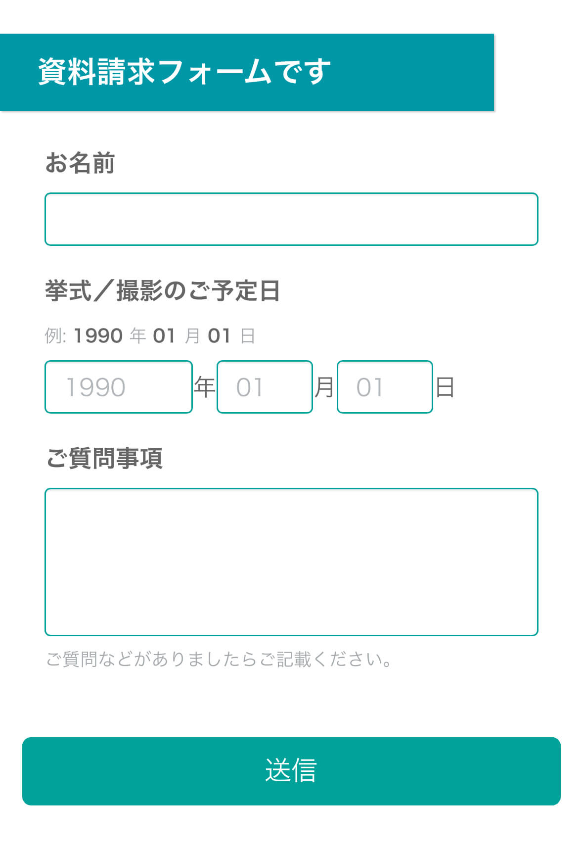583x848 pixels.
Task: Click the お名前 text input field
Action: tap(291, 219)
